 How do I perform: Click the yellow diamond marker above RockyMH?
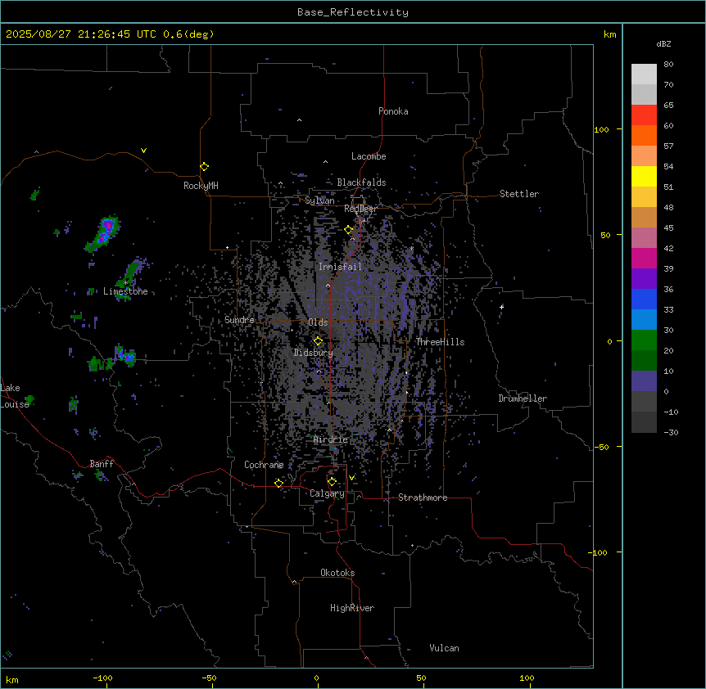tap(205, 167)
